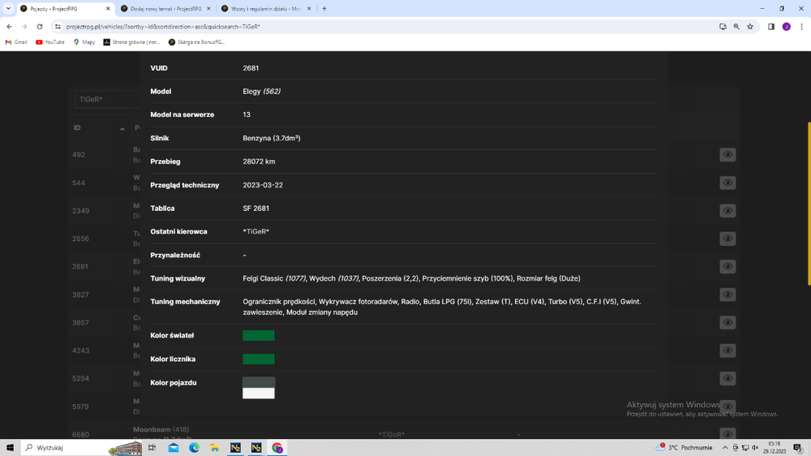811x456 pixels.
Task: Open File Explorer from taskbar
Action: click(215, 447)
